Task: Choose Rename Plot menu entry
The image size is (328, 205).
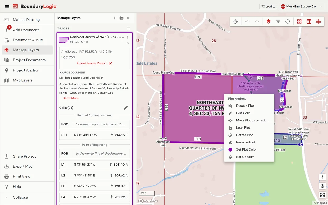Action: pos(249,142)
